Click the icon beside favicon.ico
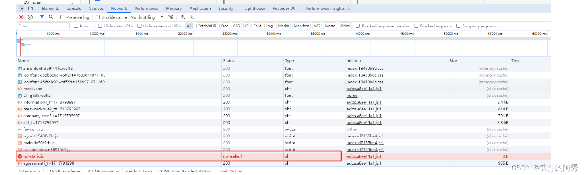This screenshot has width=584, height=175. [20, 129]
